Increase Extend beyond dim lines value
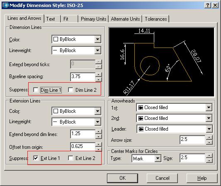This screenshot has width=221, height=186. click(99, 132)
